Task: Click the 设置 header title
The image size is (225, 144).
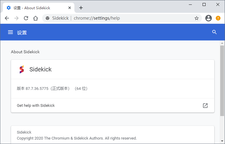Action: [22, 33]
